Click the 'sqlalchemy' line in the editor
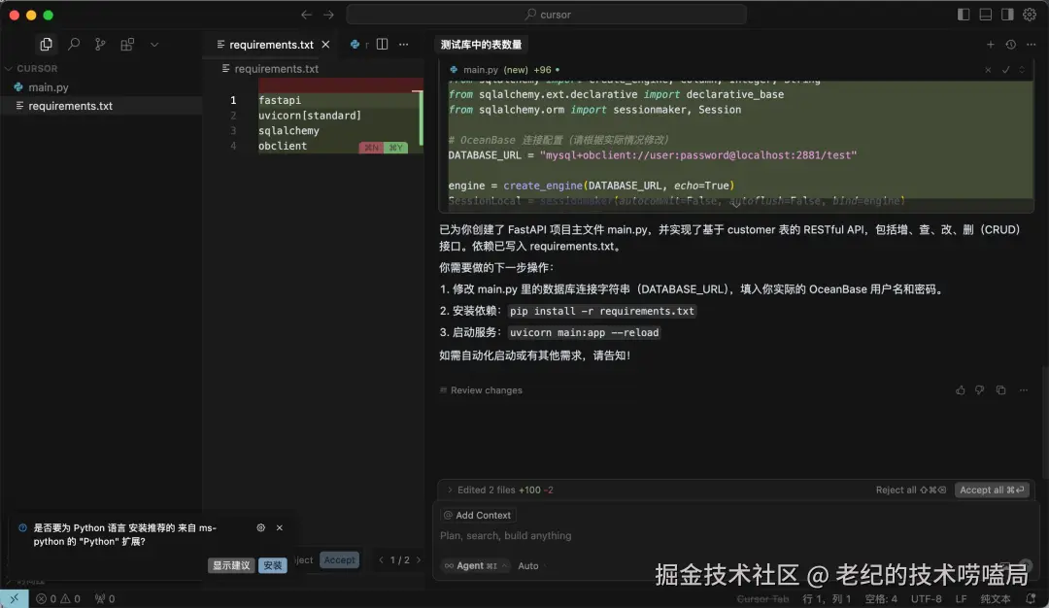The height and width of the screenshot is (608, 1049). click(289, 131)
